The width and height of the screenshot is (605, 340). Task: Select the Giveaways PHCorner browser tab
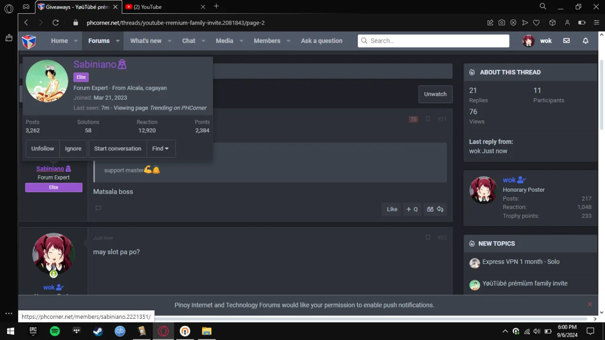pos(78,7)
